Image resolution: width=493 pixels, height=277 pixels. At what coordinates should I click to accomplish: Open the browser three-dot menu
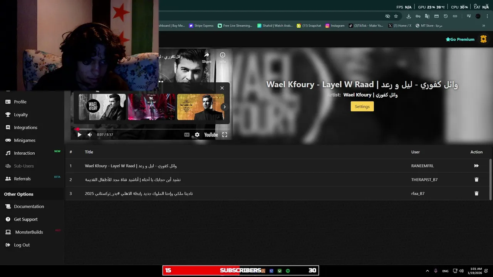pos(488,16)
